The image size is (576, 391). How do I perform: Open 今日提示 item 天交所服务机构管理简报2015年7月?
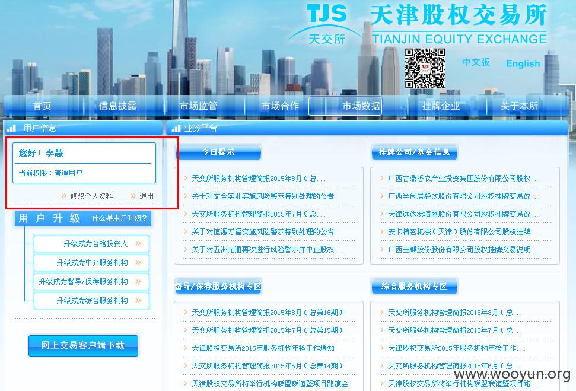(x=259, y=214)
